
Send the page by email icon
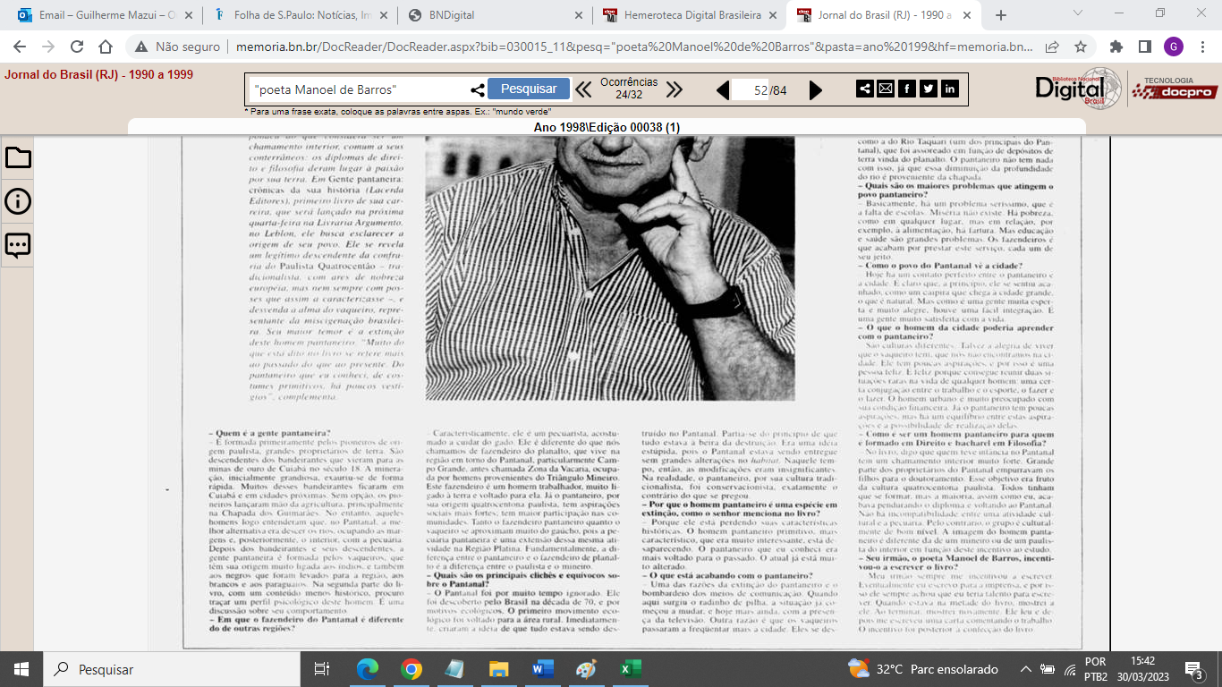coord(886,89)
